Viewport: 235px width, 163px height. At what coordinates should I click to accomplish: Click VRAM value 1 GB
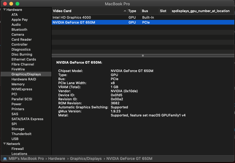tap(115, 87)
